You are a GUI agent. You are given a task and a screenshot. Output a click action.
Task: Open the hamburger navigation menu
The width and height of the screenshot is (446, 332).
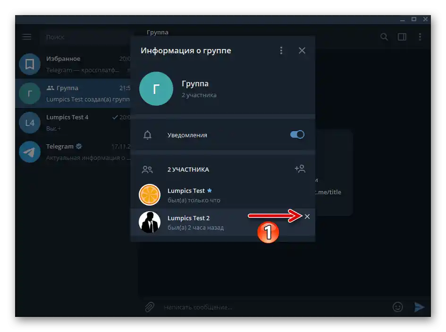coord(26,36)
